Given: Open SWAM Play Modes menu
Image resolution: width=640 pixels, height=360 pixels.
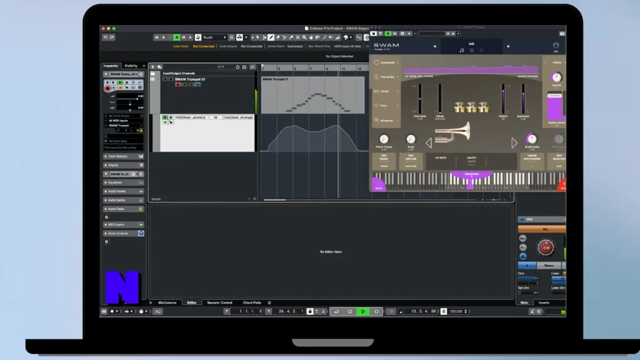Looking at the screenshot, I should [386, 77].
